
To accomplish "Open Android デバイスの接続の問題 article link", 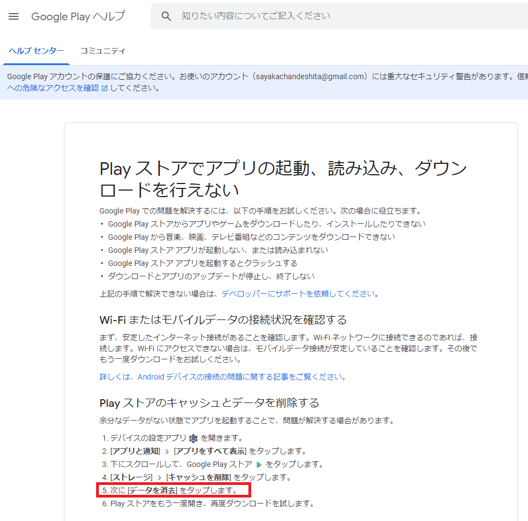I will [223, 377].
